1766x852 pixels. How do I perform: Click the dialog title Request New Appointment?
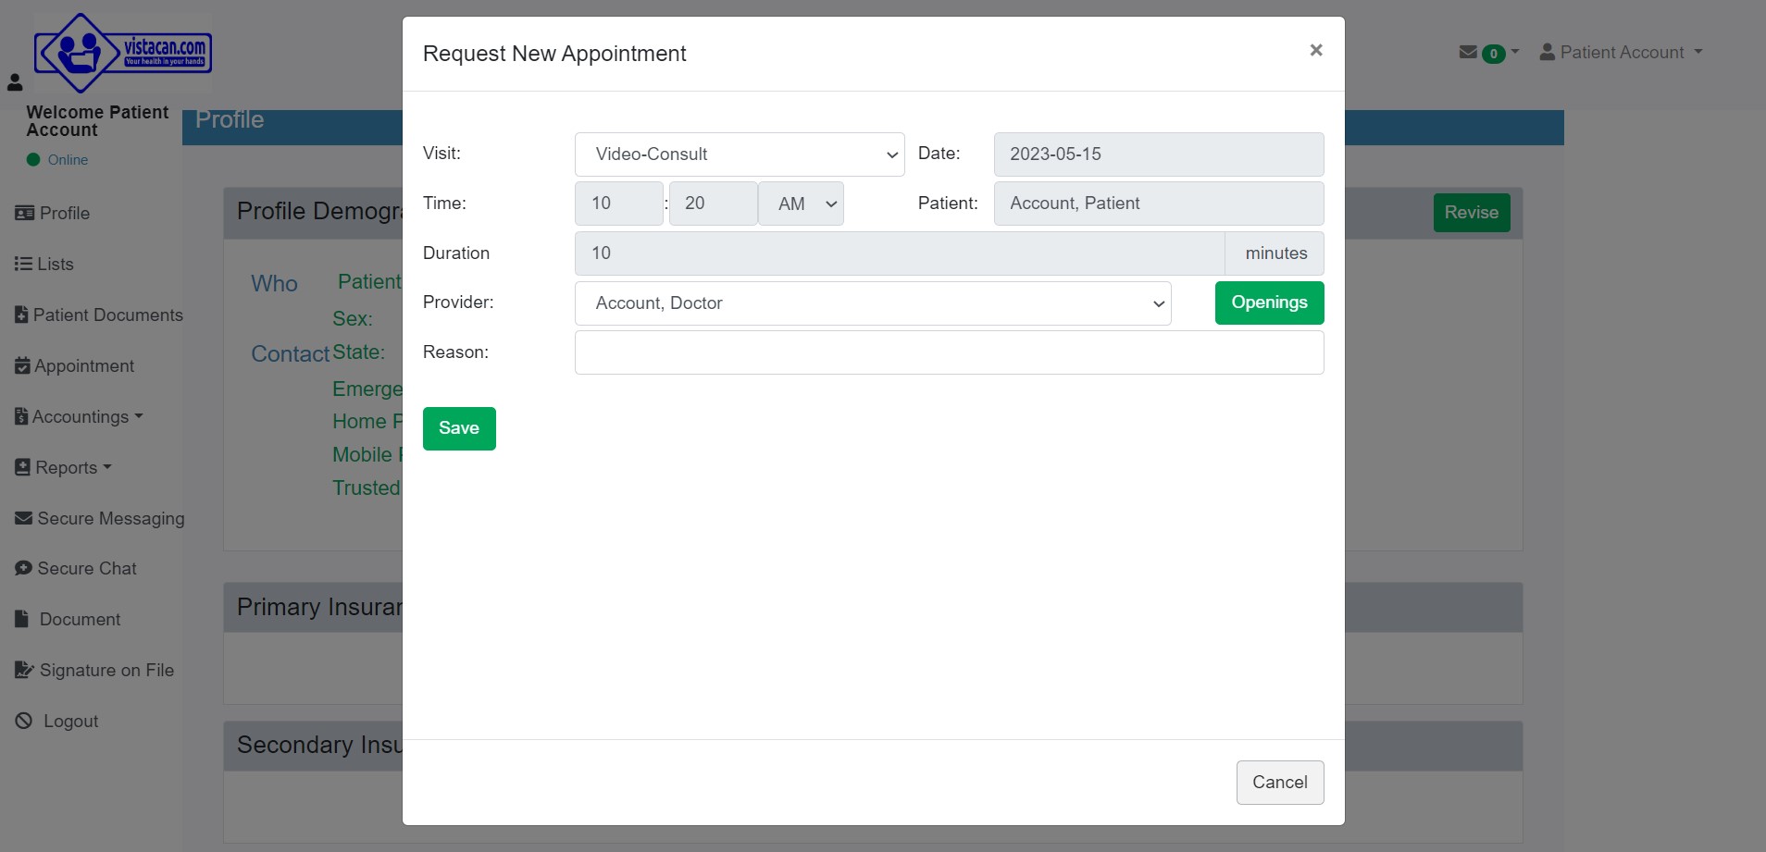click(554, 54)
